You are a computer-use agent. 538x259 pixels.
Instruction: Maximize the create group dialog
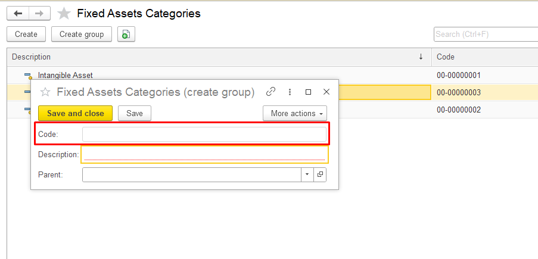(x=308, y=92)
